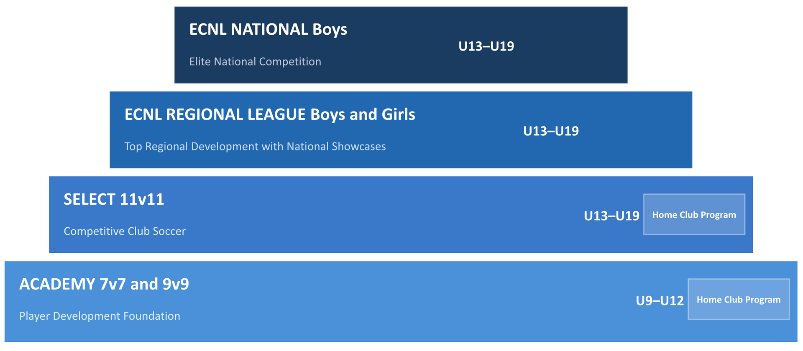Click the Player Development Foundation subtitle
The height and width of the screenshot is (351, 803).
click(x=100, y=316)
